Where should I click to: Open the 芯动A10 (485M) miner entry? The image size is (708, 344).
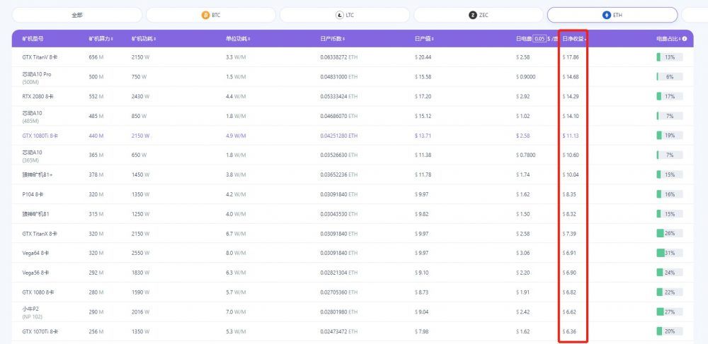[x=32, y=117]
